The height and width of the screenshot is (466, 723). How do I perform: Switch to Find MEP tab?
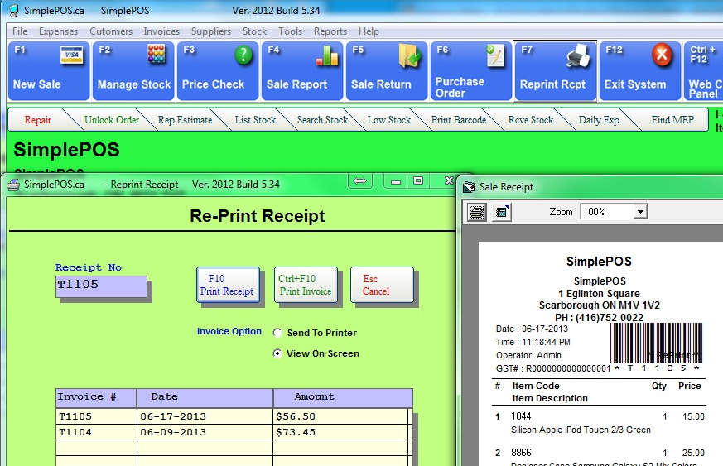[672, 120]
